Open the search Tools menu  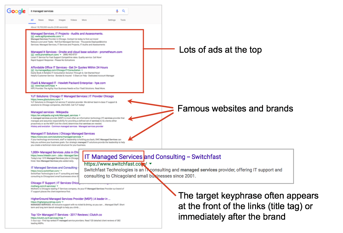123,20
